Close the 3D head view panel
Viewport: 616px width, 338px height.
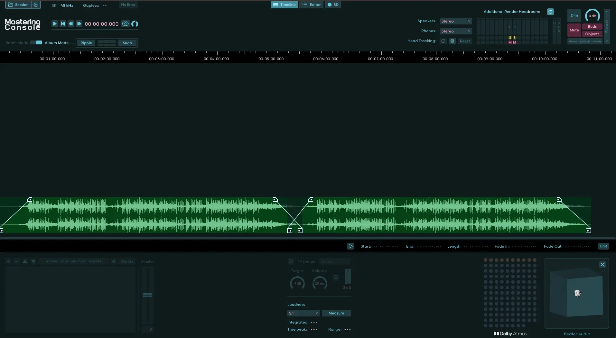click(602, 265)
